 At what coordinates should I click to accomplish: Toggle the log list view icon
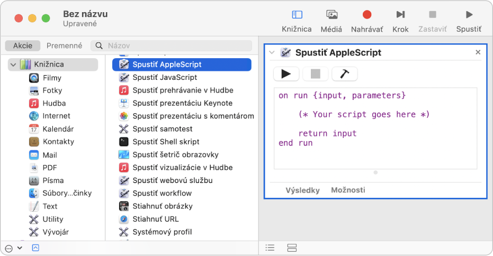click(x=270, y=248)
